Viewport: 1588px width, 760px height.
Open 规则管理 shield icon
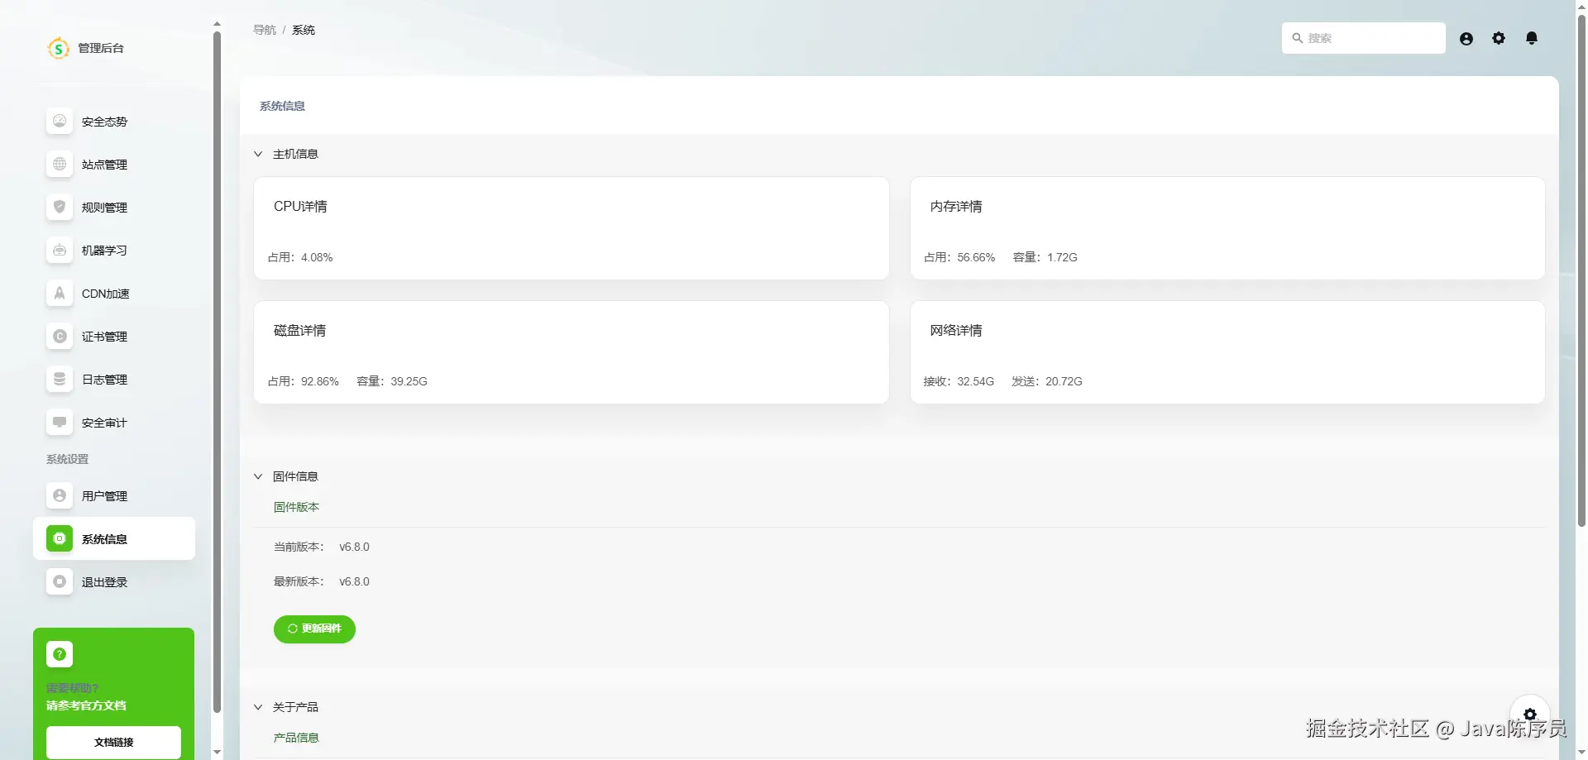click(x=60, y=208)
